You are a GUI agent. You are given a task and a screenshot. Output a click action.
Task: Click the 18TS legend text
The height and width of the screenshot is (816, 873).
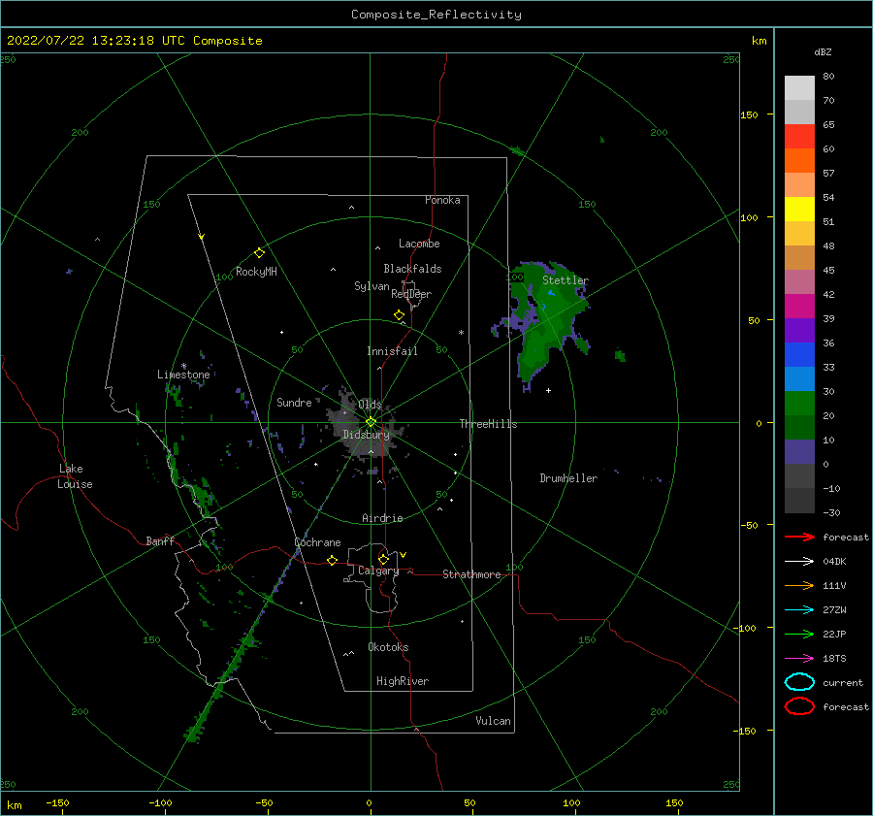click(834, 659)
